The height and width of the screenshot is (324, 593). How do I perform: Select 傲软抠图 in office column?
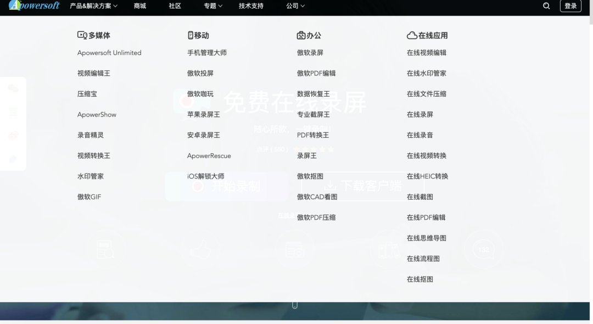pos(310,176)
